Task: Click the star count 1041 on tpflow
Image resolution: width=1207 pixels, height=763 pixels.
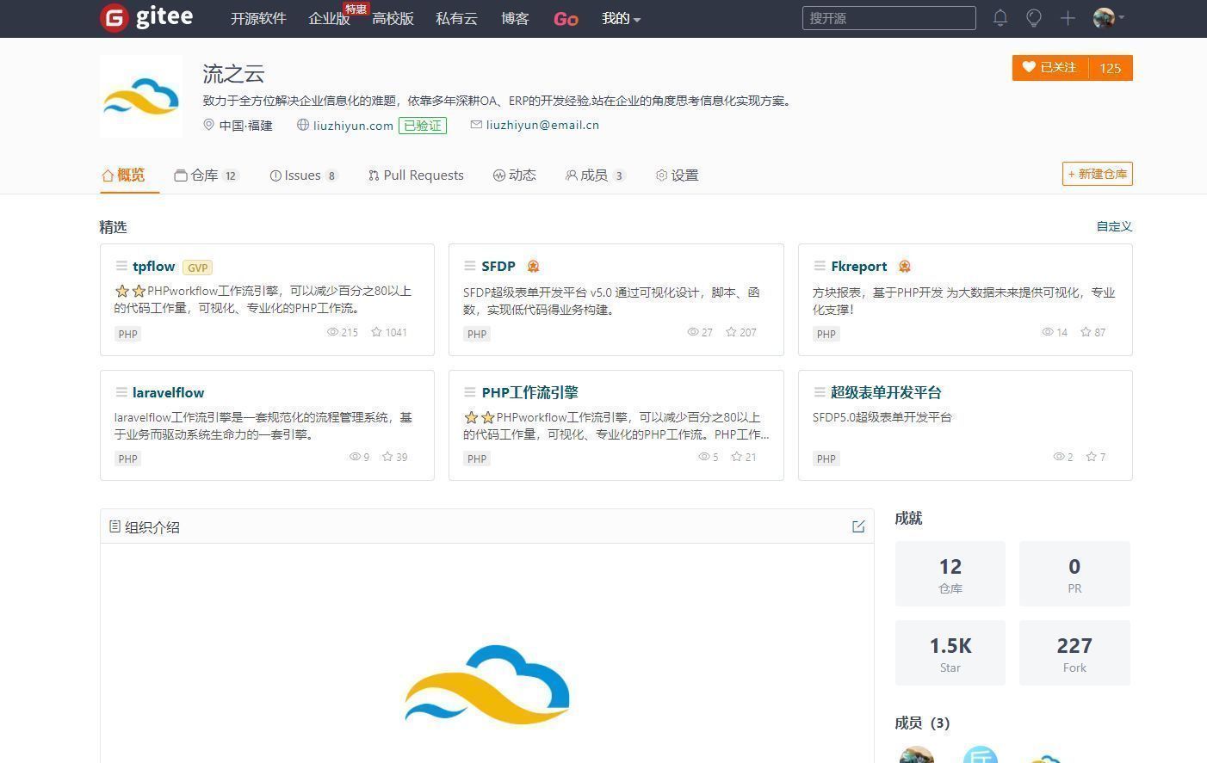Action: click(x=389, y=332)
